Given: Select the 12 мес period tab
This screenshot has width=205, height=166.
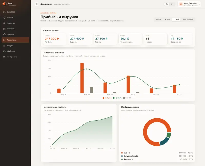Looking at the screenshot, I should 176,20.
